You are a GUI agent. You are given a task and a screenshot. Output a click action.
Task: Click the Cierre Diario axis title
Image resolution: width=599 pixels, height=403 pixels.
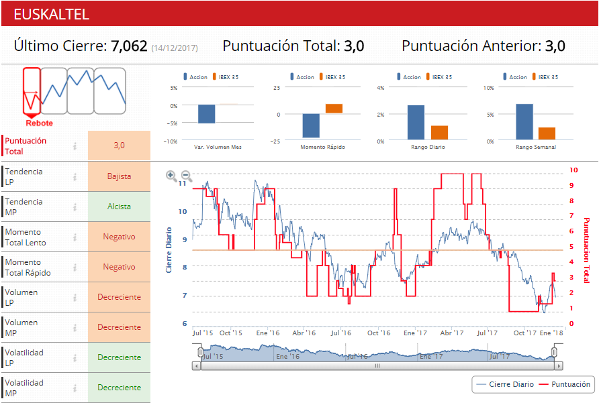click(169, 250)
